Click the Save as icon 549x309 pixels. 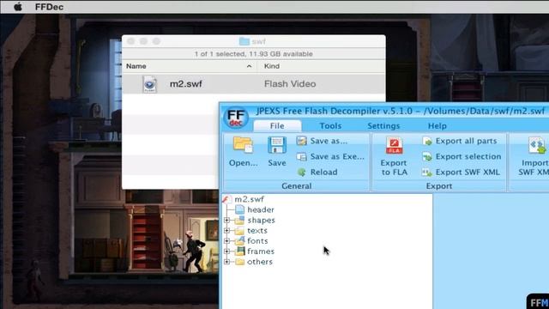coord(301,141)
